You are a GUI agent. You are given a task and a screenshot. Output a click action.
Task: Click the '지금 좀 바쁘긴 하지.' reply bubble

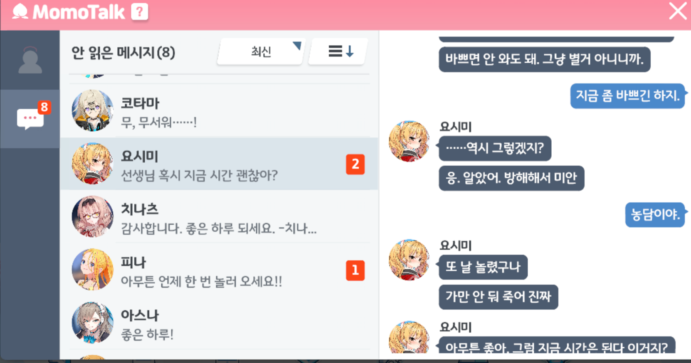tap(627, 96)
